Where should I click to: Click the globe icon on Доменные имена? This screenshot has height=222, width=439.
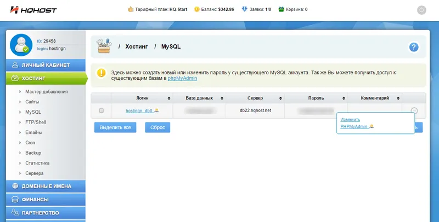pos(15,186)
